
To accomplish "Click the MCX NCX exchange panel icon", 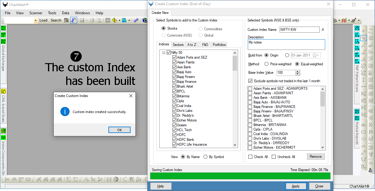I will point(3,28).
